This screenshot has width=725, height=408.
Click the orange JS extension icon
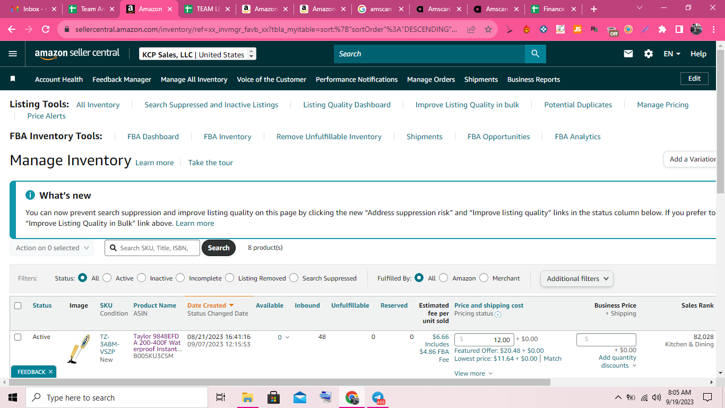[x=577, y=29]
